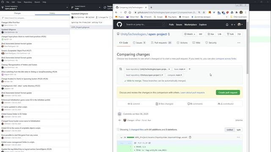
Task: Open the file diff three-dot options menu
Action: [238, 137]
